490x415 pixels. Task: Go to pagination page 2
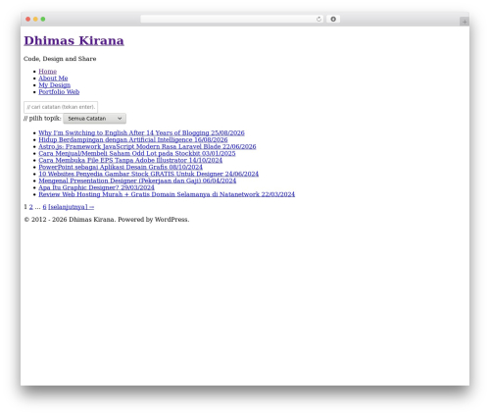pos(31,207)
